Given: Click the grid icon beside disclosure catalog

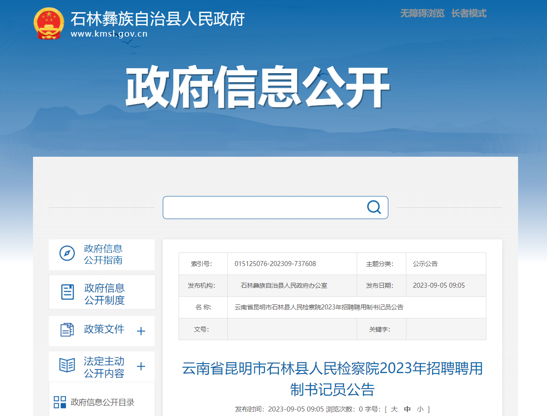Looking at the screenshot, I should (60, 402).
